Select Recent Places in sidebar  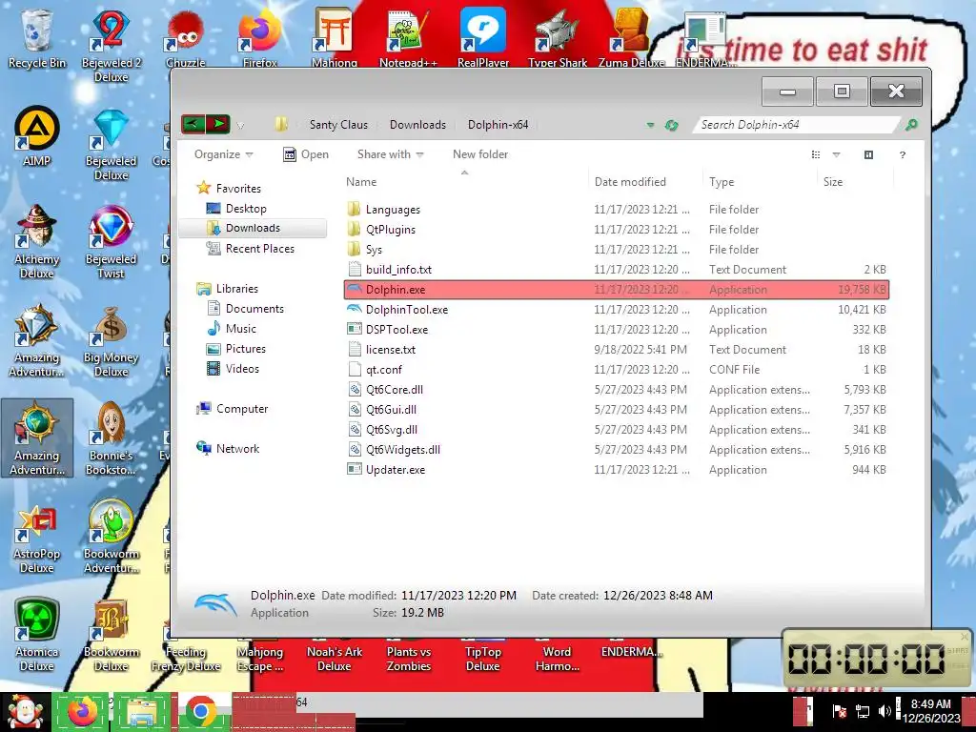(251, 249)
